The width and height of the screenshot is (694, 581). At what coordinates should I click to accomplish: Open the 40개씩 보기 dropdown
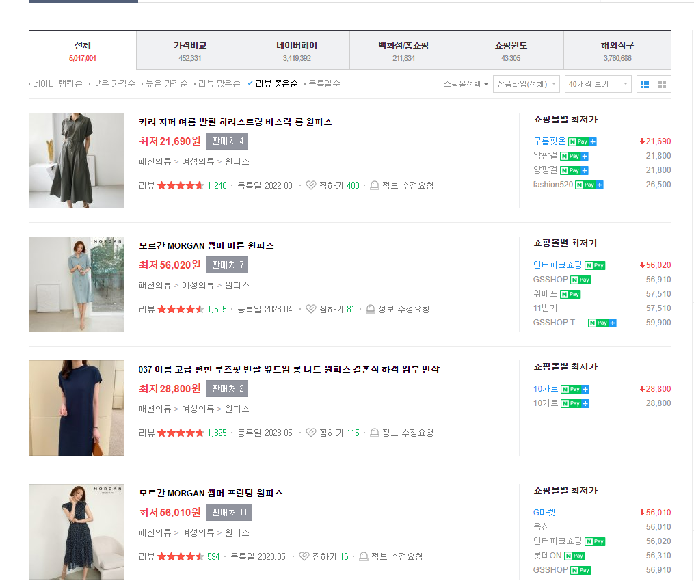pyautogui.click(x=600, y=83)
